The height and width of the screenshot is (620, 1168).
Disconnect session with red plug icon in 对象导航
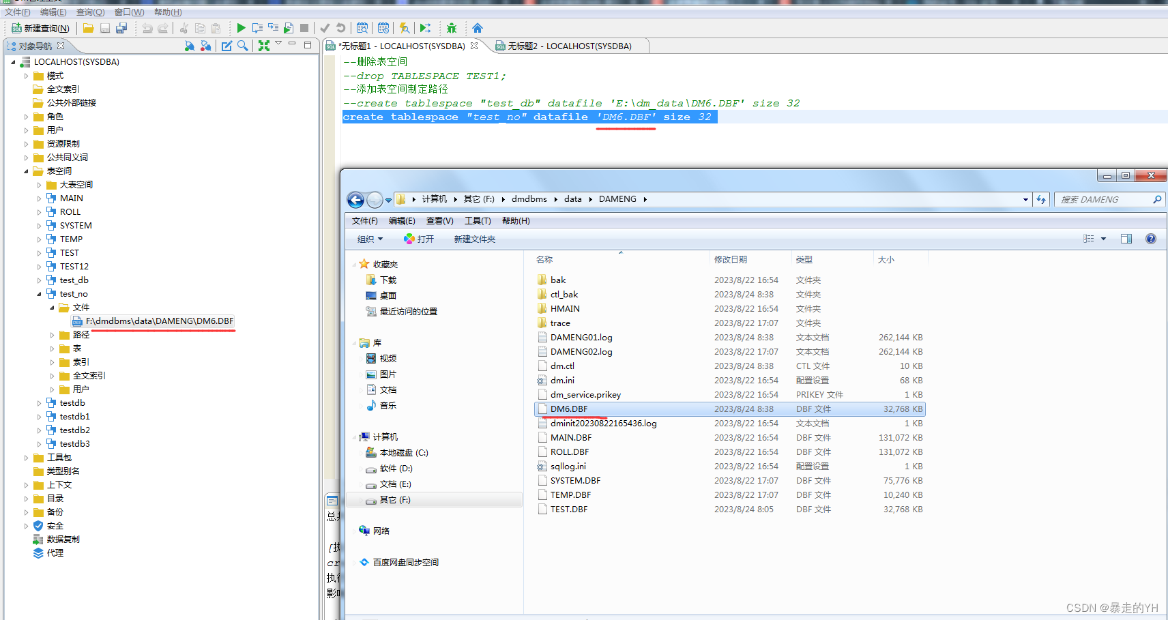tap(206, 46)
